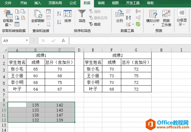Image resolution: width=191 pixels, height=132 pixels.
Task: Click cell F4 with value 73
Action: point(111,76)
